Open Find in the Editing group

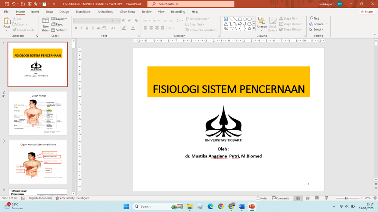pyautogui.click(x=314, y=18)
